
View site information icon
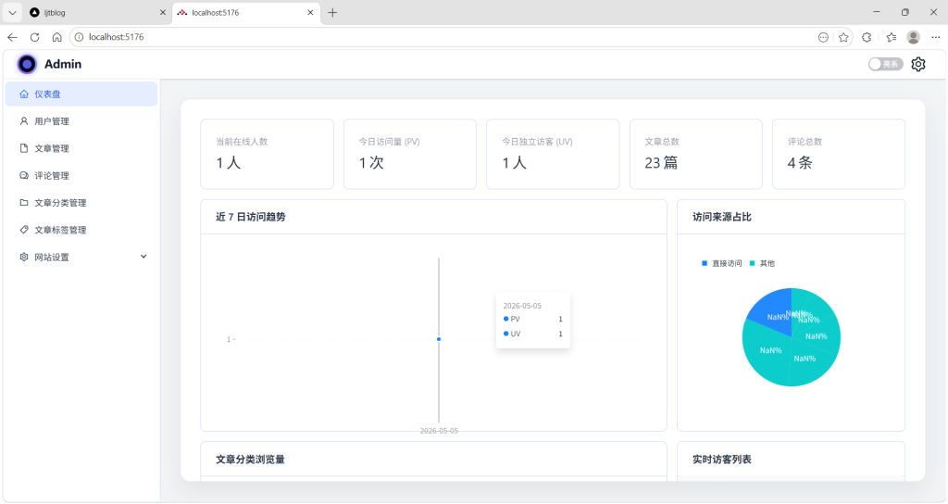[x=79, y=37]
